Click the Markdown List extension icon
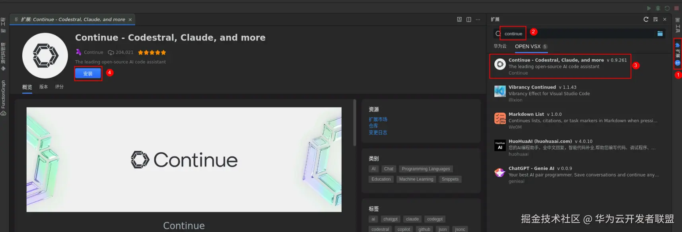This screenshot has height=232, width=682. tap(500, 118)
